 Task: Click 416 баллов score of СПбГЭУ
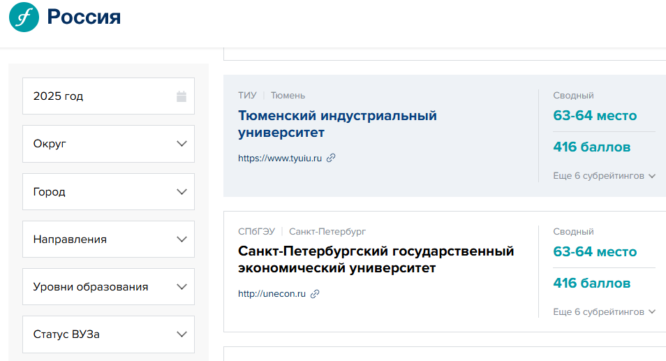pyautogui.click(x=591, y=283)
